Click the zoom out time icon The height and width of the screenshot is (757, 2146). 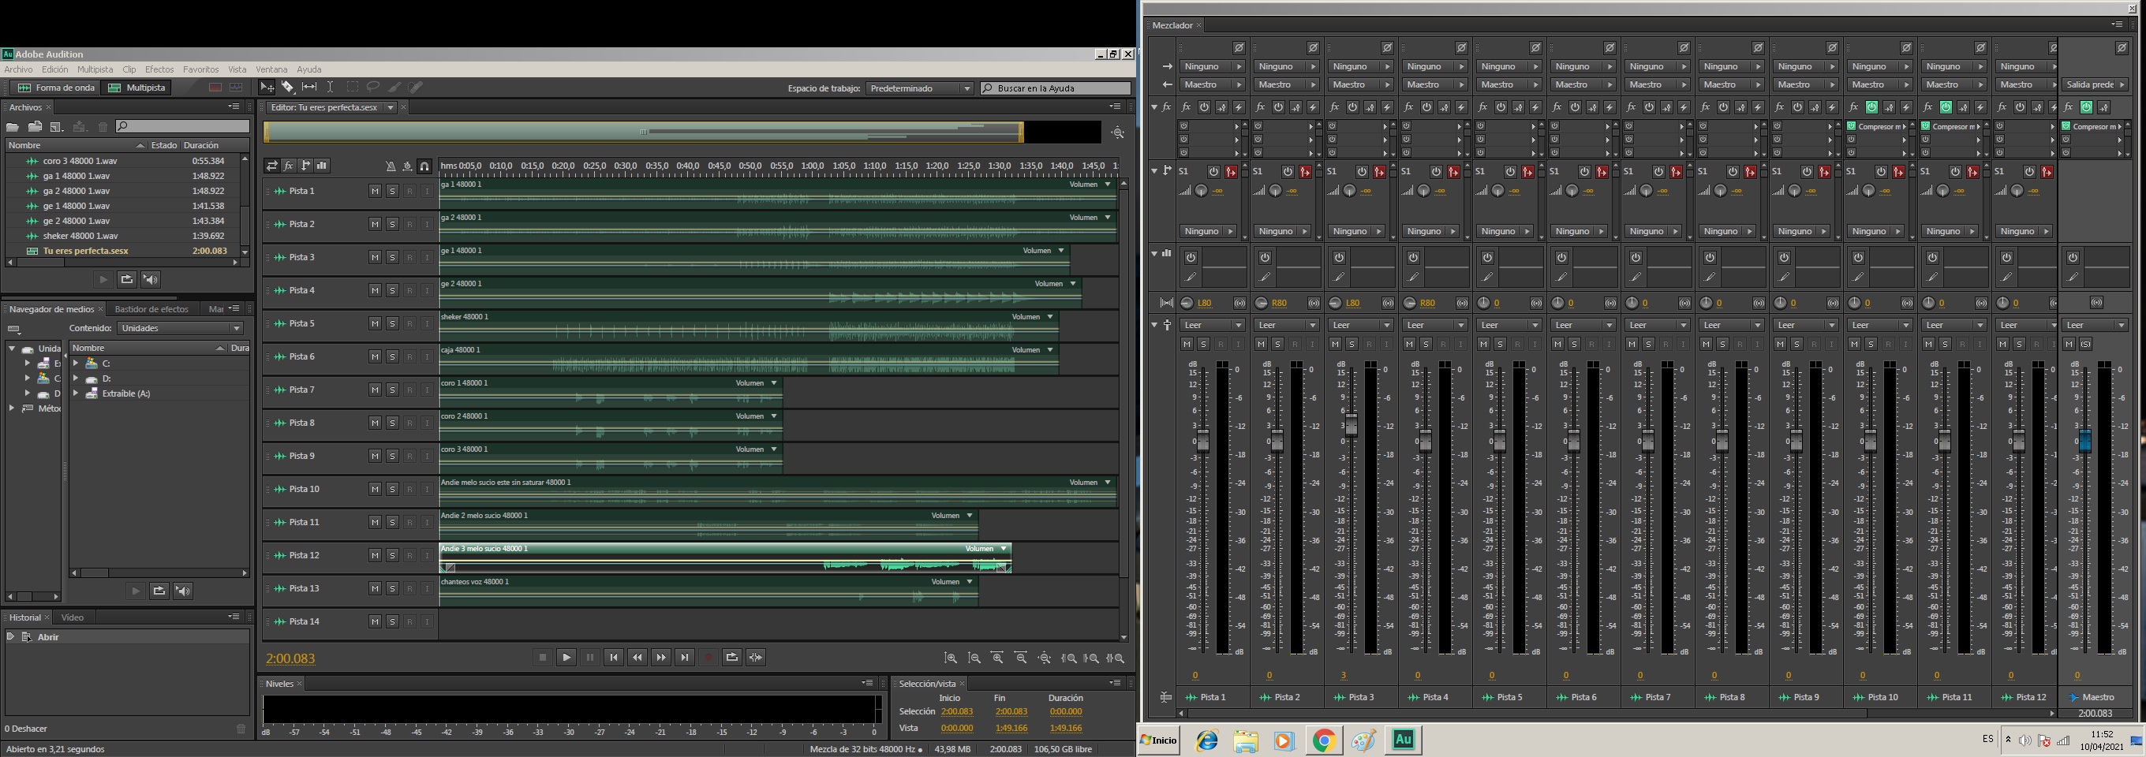[1020, 658]
